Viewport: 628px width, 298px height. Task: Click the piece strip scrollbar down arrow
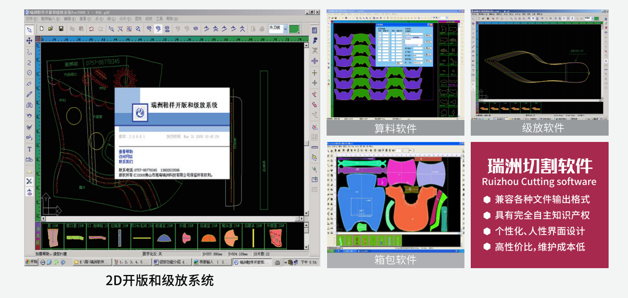[307, 248]
